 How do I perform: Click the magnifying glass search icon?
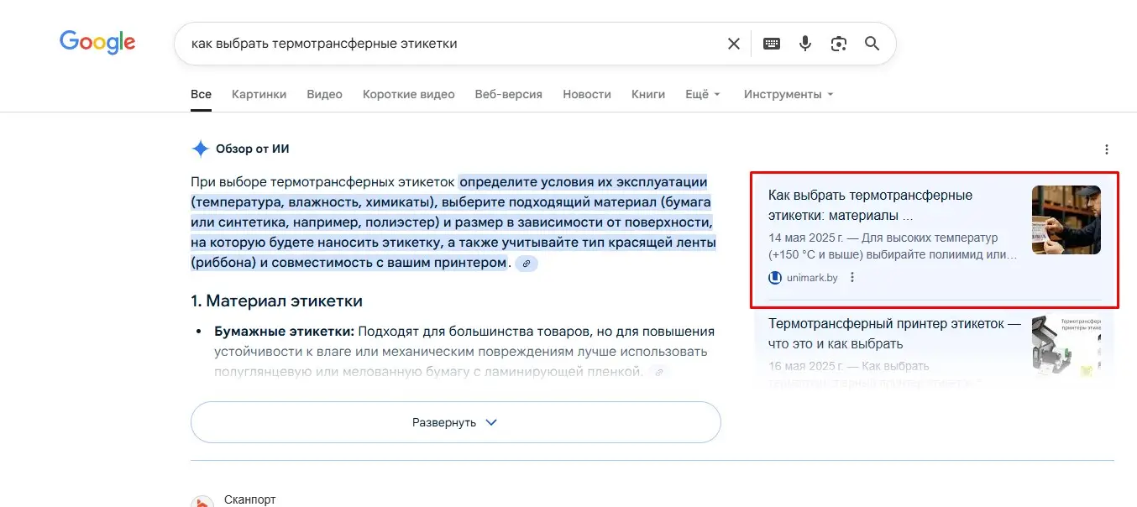click(x=872, y=44)
